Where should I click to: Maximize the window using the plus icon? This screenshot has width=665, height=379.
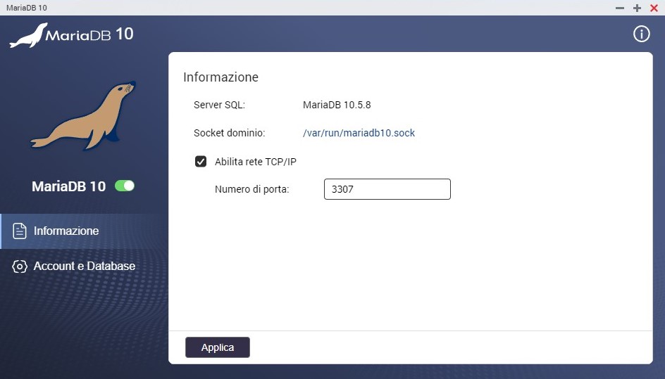pyautogui.click(x=637, y=8)
